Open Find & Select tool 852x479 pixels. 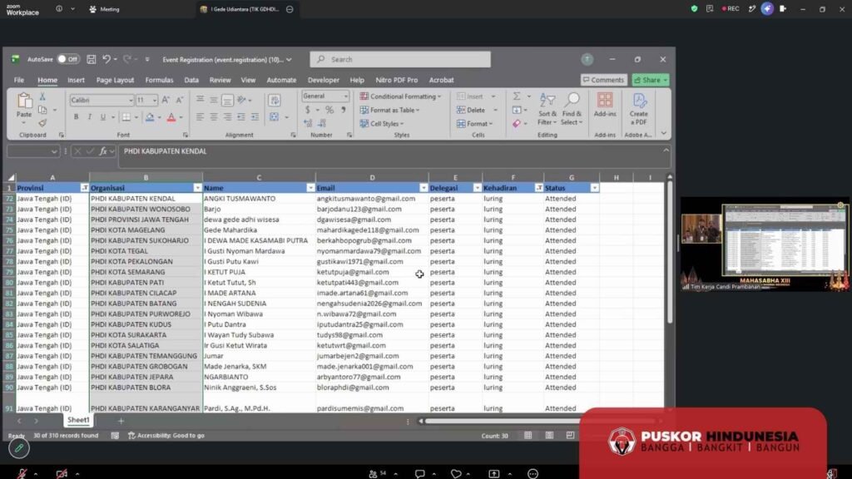click(x=572, y=109)
